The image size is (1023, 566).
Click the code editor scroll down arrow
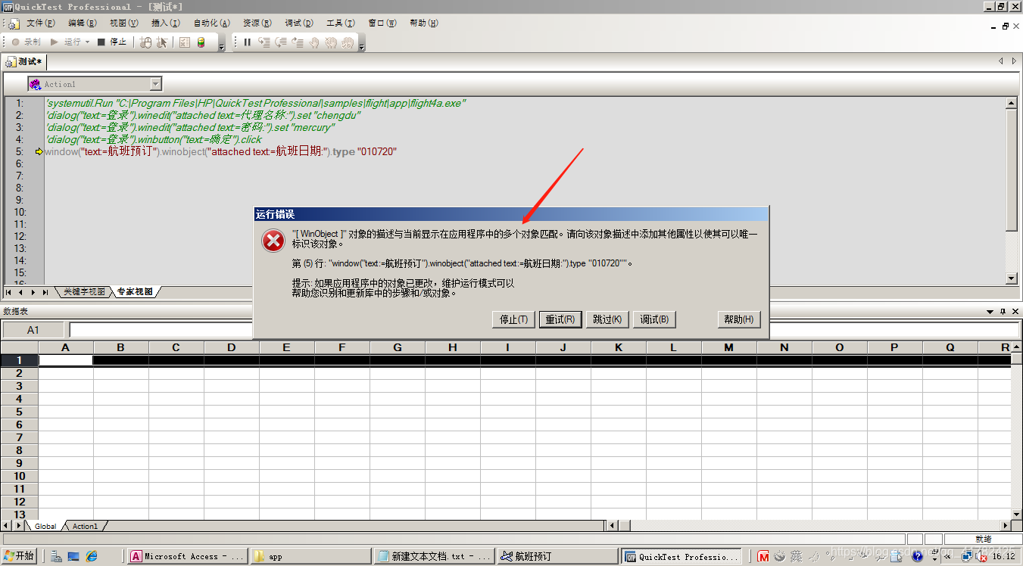pos(1012,278)
